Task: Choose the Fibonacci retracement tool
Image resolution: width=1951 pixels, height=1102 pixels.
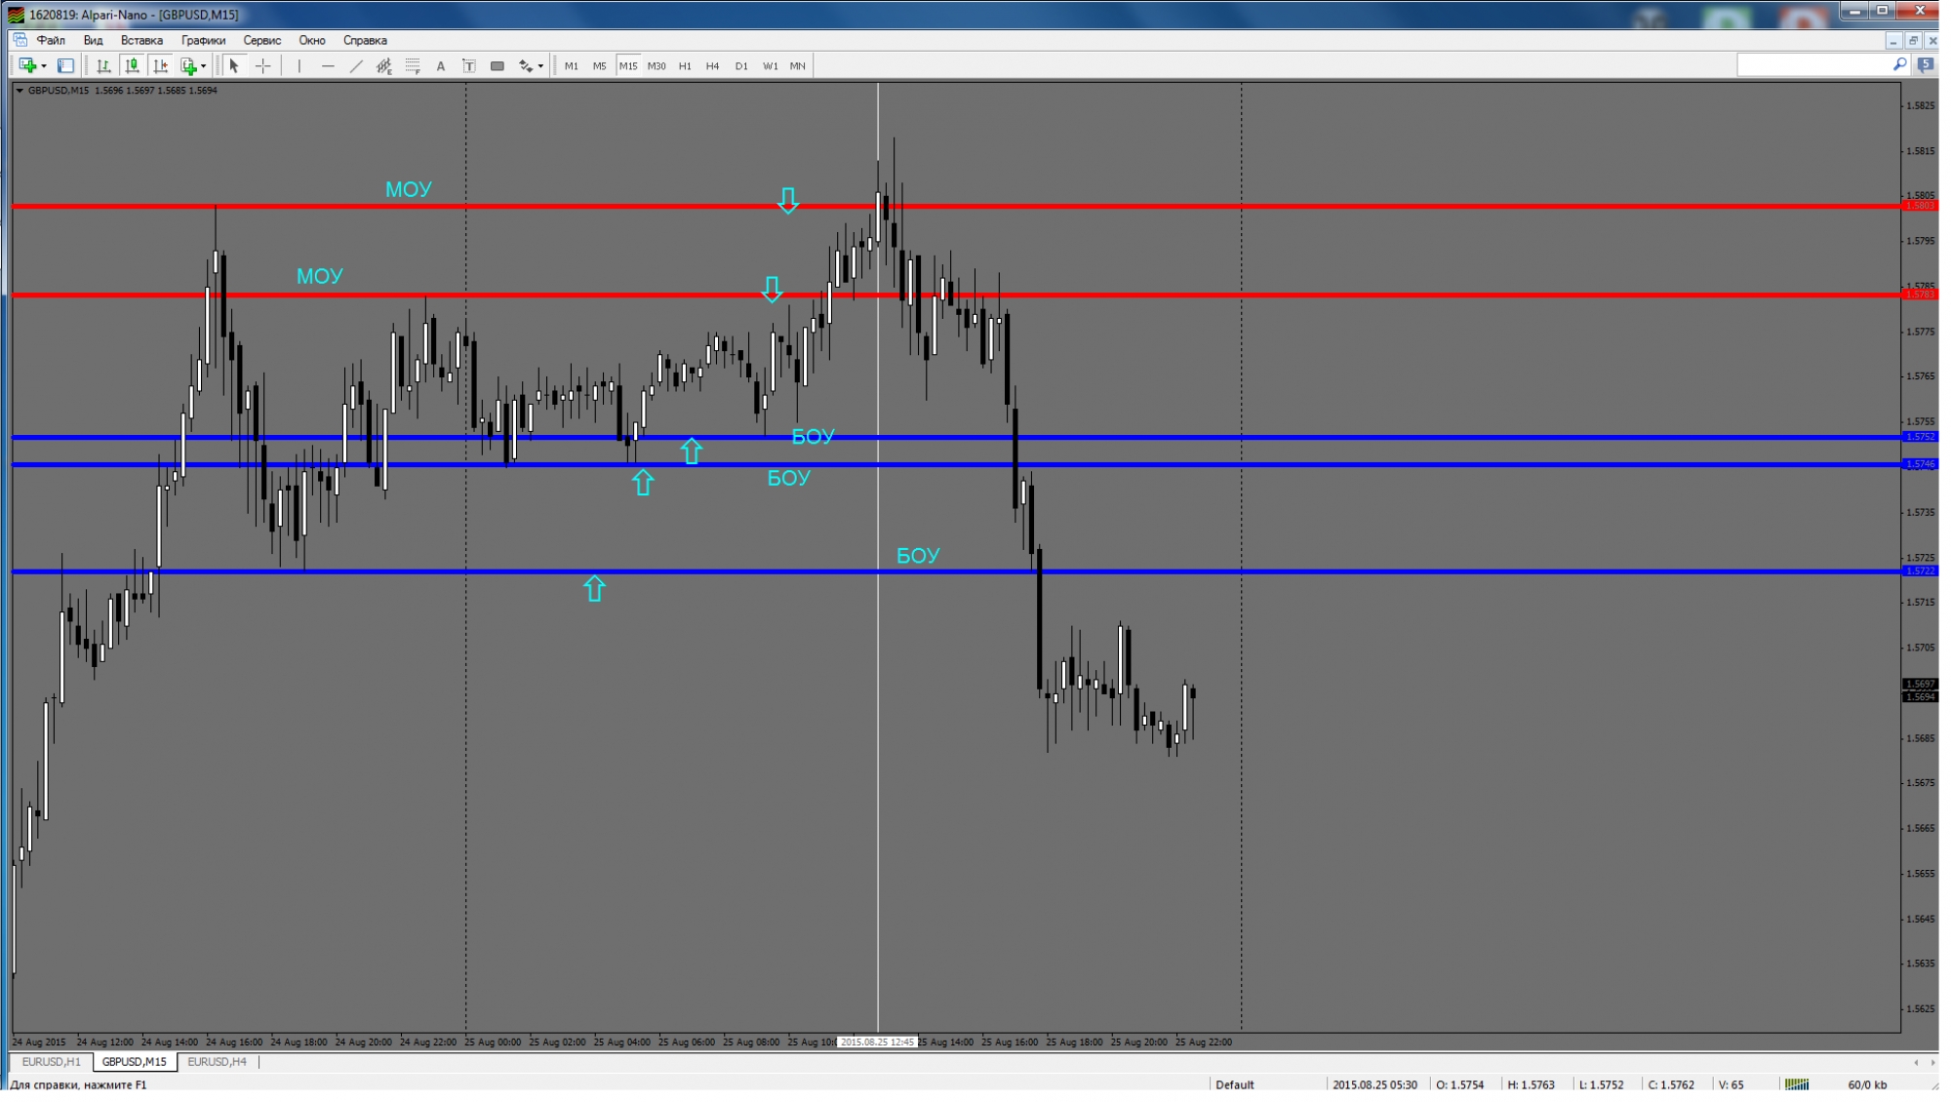Action: click(x=413, y=66)
